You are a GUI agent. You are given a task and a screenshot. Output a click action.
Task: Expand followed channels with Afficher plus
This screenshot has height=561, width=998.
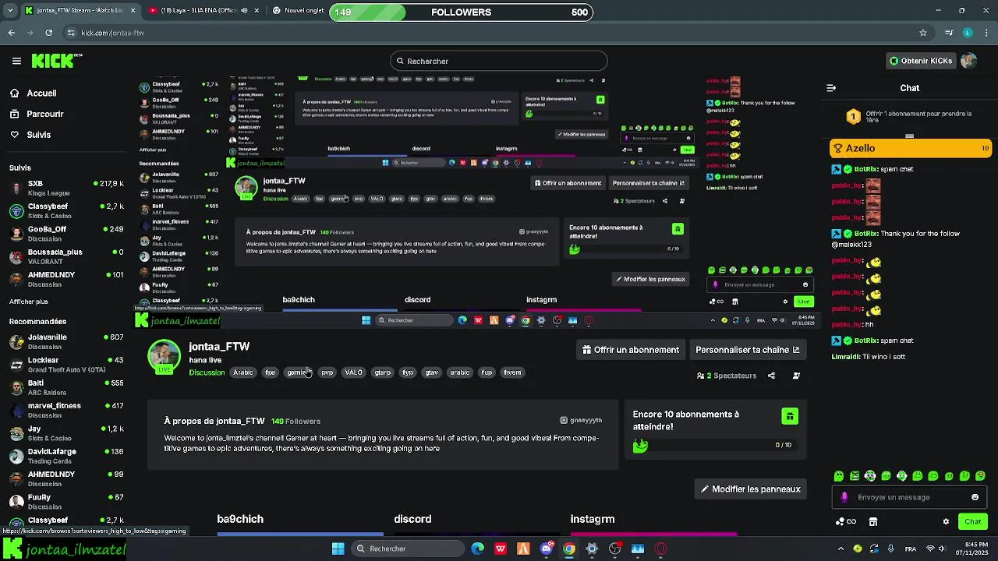29,302
